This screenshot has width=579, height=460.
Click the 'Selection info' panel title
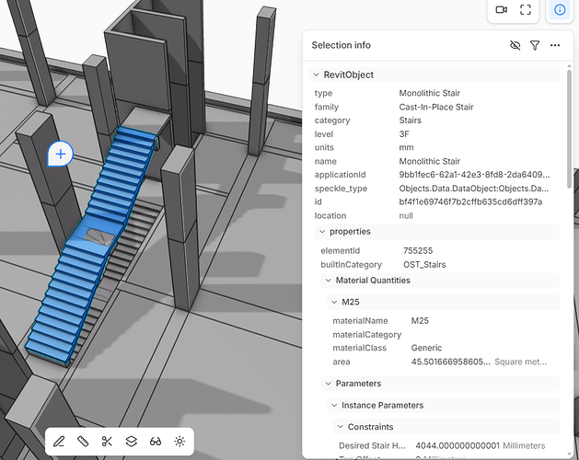pos(342,45)
